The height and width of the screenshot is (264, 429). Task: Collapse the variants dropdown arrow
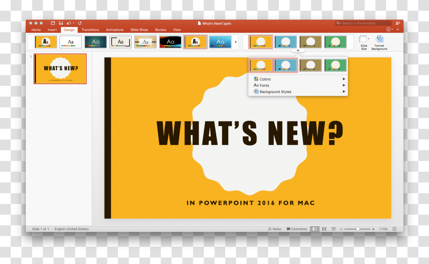click(x=298, y=50)
